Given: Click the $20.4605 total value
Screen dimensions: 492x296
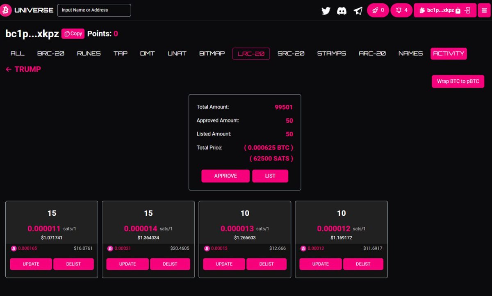Looking at the screenshot, I should [x=180, y=249].
